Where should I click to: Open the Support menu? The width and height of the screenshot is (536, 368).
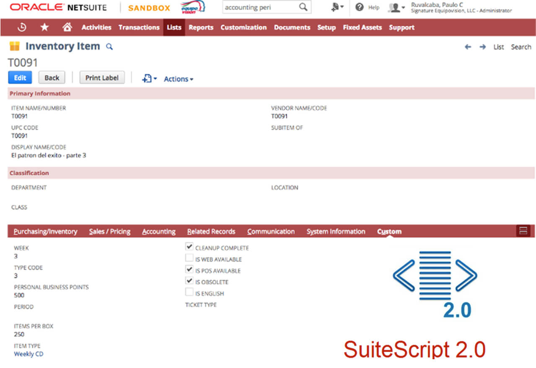(401, 27)
